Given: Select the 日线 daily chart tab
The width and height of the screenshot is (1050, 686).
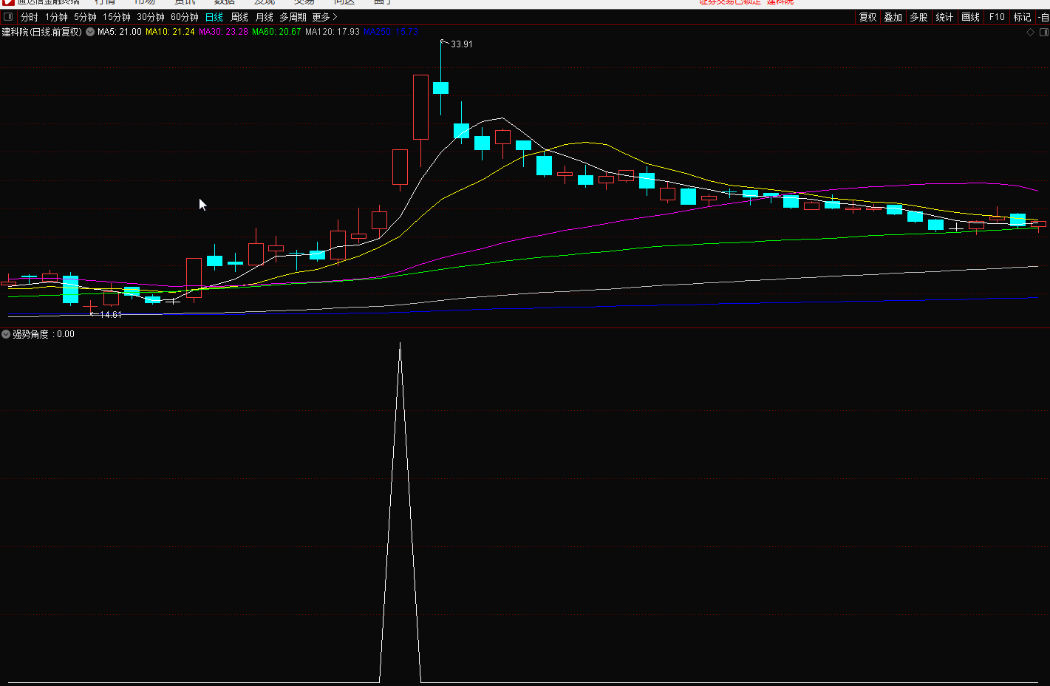Looking at the screenshot, I should [x=214, y=17].
